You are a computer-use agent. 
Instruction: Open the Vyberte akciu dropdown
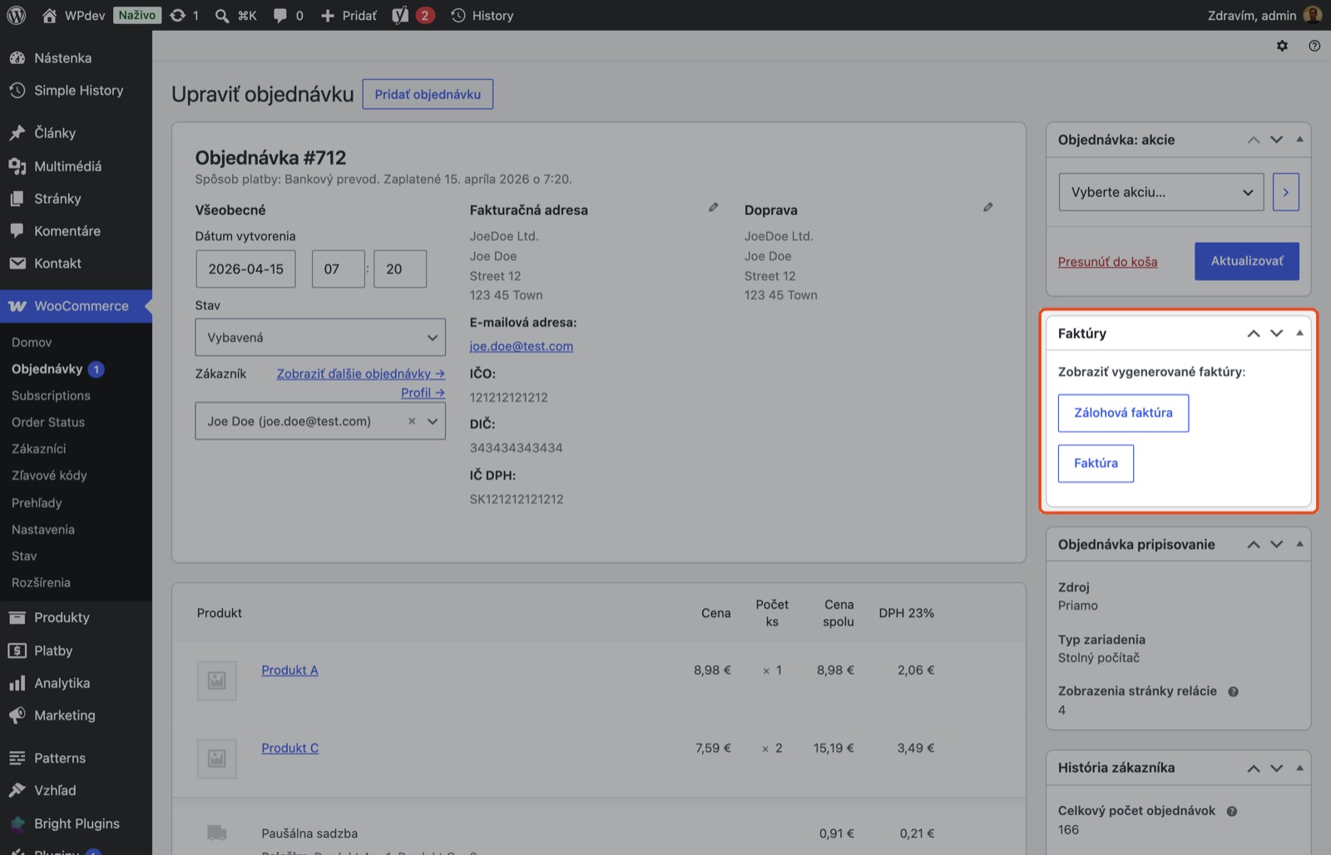(x=1161, y=192)
